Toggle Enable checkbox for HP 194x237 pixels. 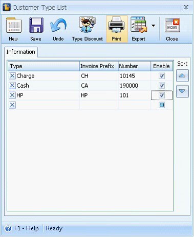[162, 95]
